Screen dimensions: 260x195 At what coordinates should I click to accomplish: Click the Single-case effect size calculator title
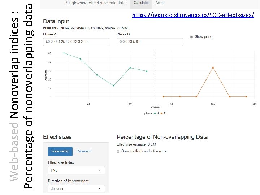pos(96,3)
